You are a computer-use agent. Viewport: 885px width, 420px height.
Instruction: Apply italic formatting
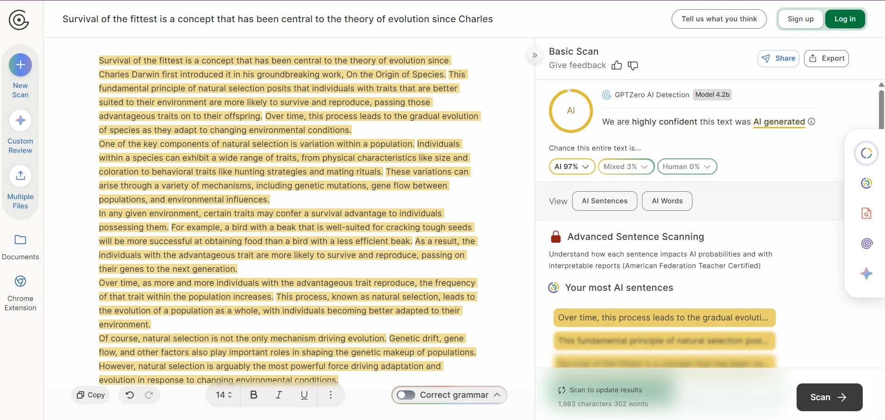pyautogui.click(x=279, y=395)
